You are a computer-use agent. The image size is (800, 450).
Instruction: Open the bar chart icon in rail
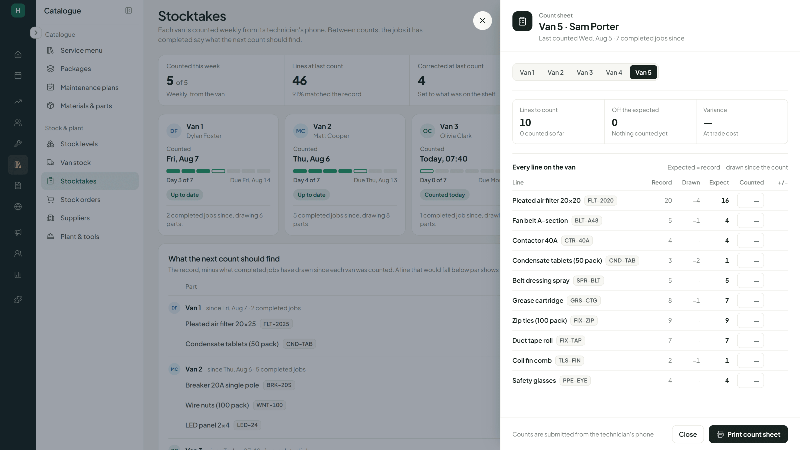[18, 274]
